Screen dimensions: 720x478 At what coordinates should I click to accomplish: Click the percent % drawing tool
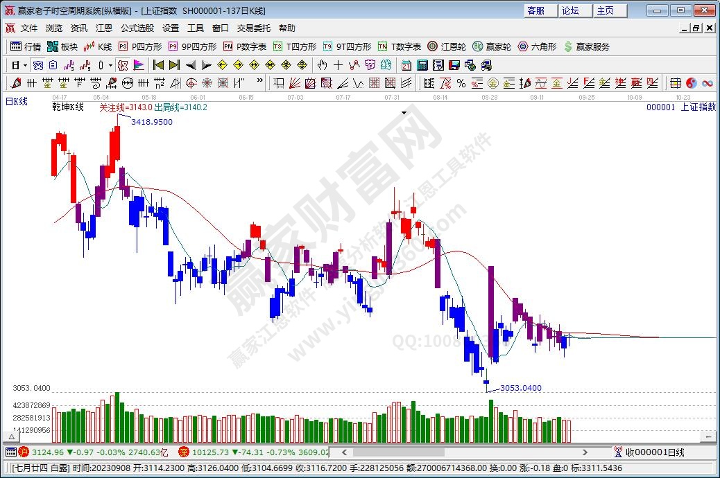coord(461,83)
